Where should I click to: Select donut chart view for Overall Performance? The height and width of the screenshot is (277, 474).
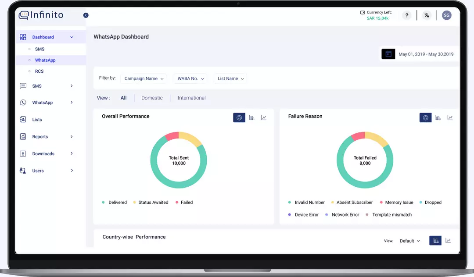point(239,117)
